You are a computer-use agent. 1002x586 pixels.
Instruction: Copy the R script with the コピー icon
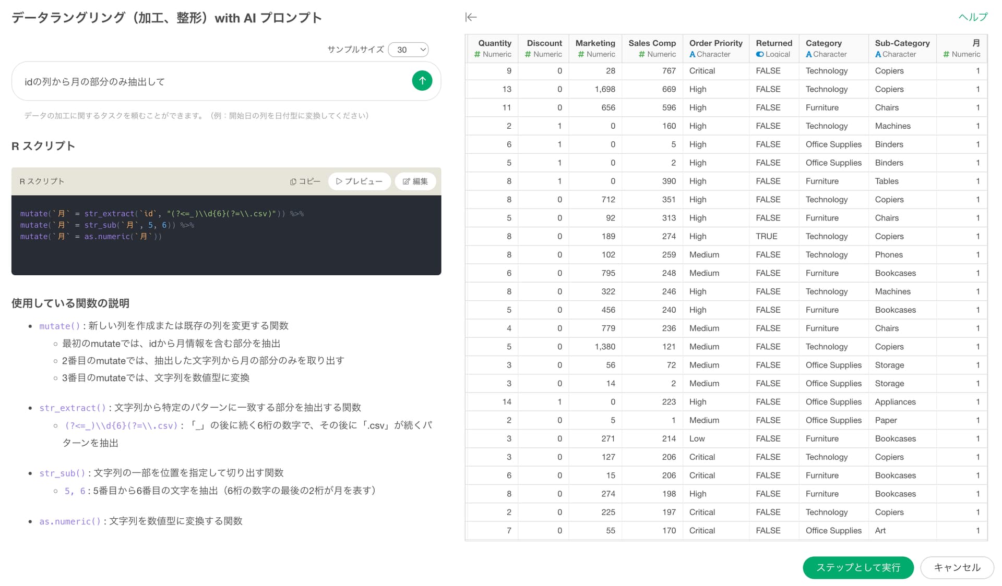coord(305,181)
